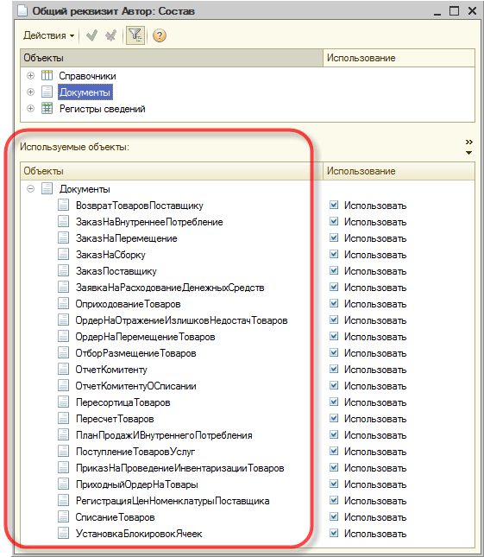This screenshot has height=557, width=484.
Task: Select the lower Документы group row text
Action: coord(85,189)
